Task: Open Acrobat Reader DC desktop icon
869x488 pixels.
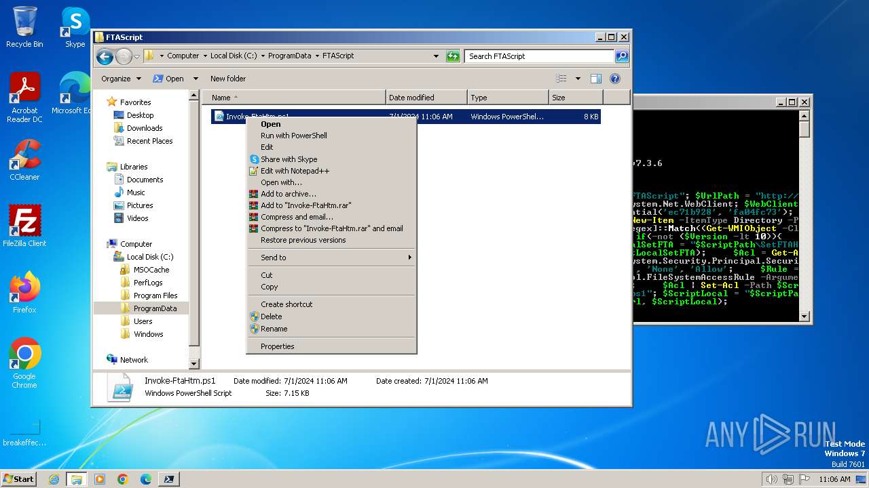Action: pos(24,98)
